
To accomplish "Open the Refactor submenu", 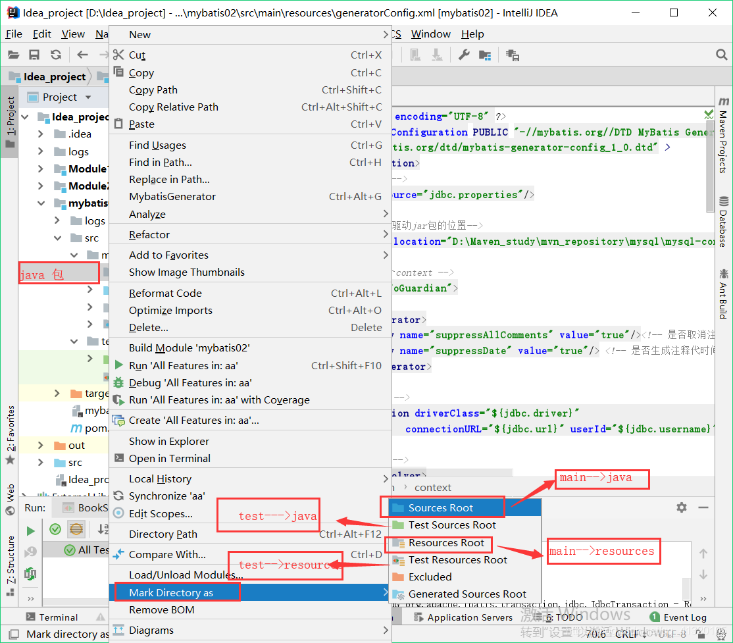I will 250,235.
